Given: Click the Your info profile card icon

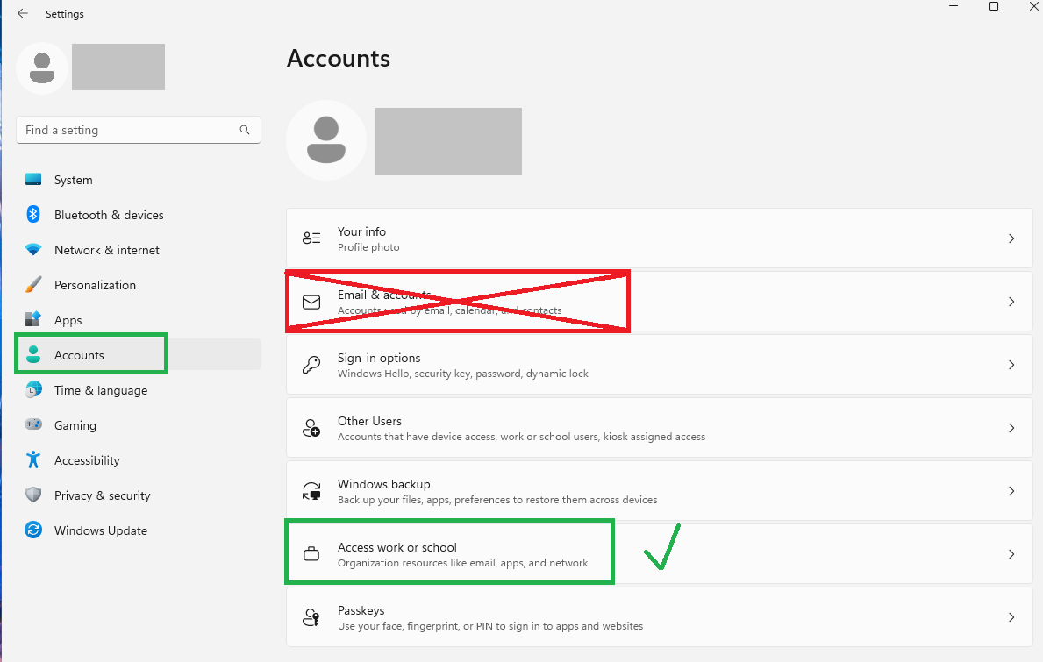Looking at the screenshot, I should 311,238.
